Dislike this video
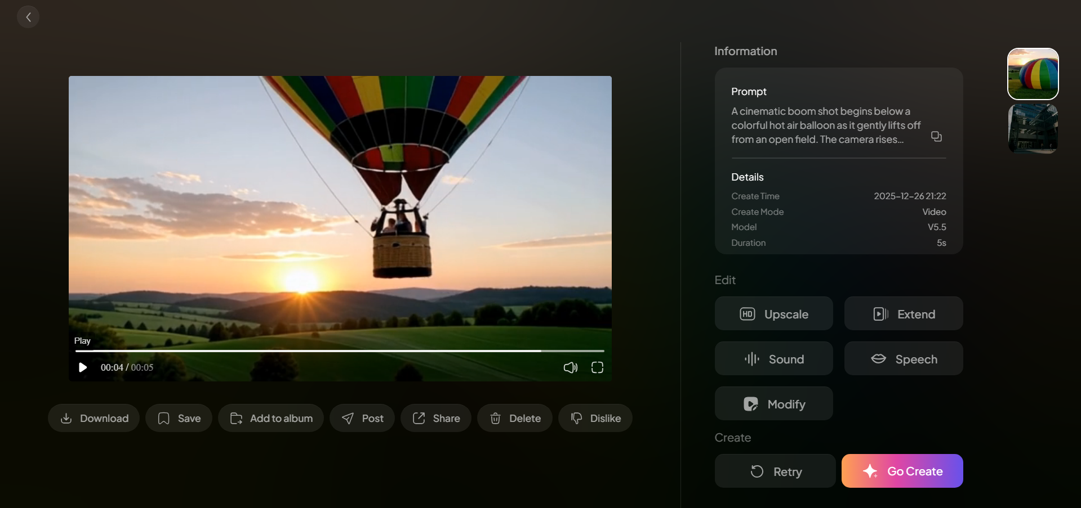The image size is (1081, 508). click(595, 418)
